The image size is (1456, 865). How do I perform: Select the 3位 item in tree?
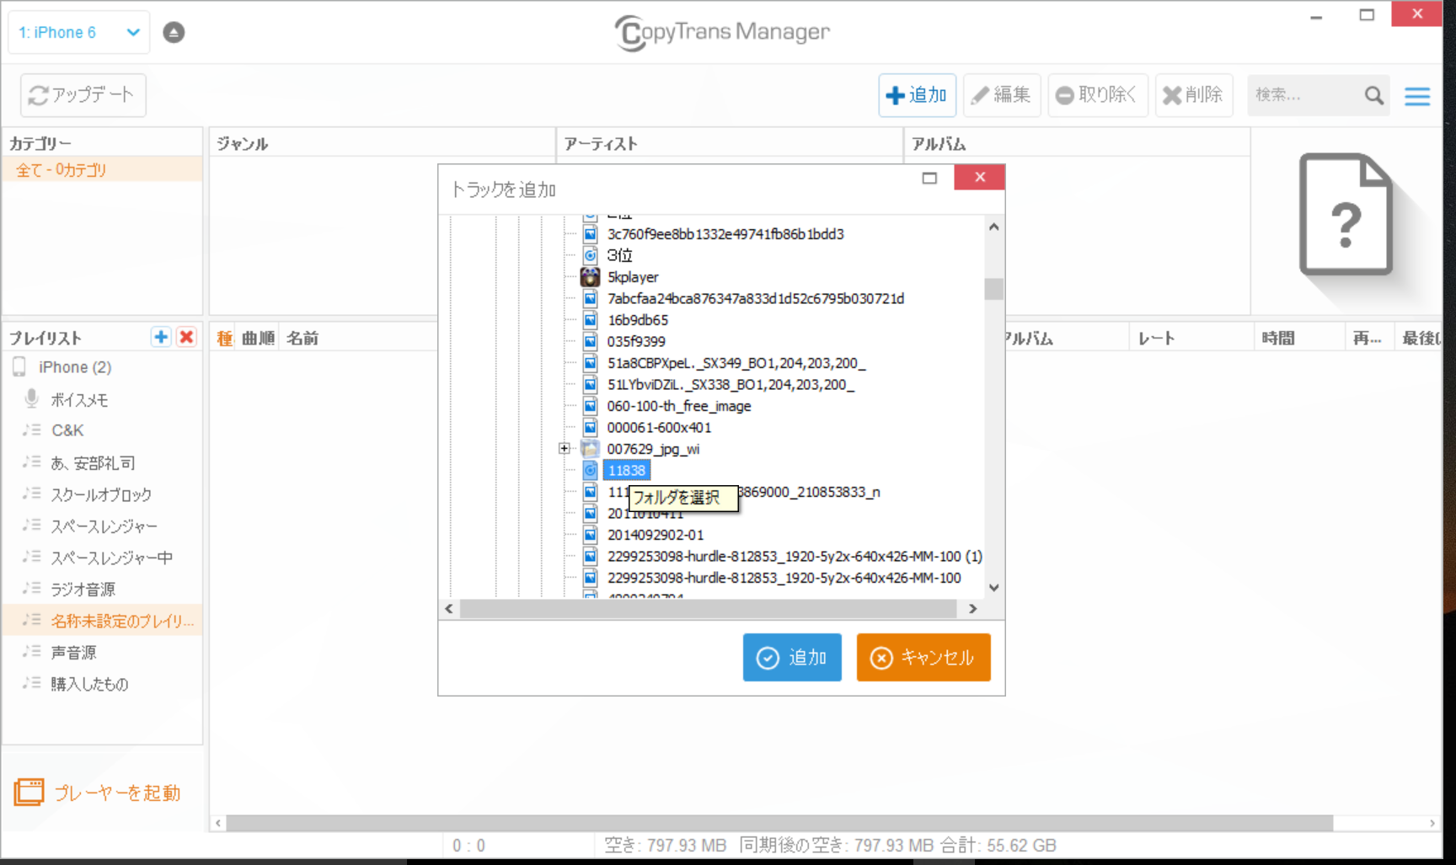pyautogui.click(x=619, y=255)
